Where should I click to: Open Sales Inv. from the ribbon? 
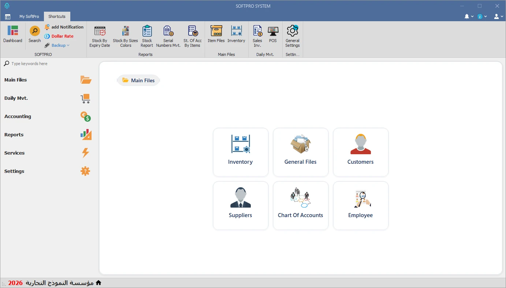pos(257,37)
